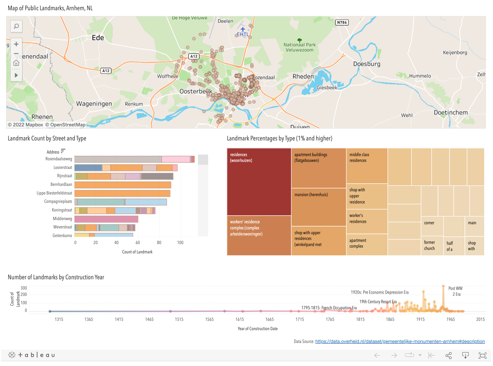Open the data.overheid.nl data source link
The height and width of the screenshot is (366, 493).
[x=400, y=341]
